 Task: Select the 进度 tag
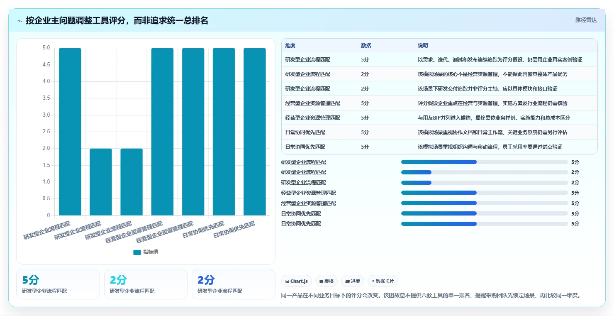click(x=353, y=281)
